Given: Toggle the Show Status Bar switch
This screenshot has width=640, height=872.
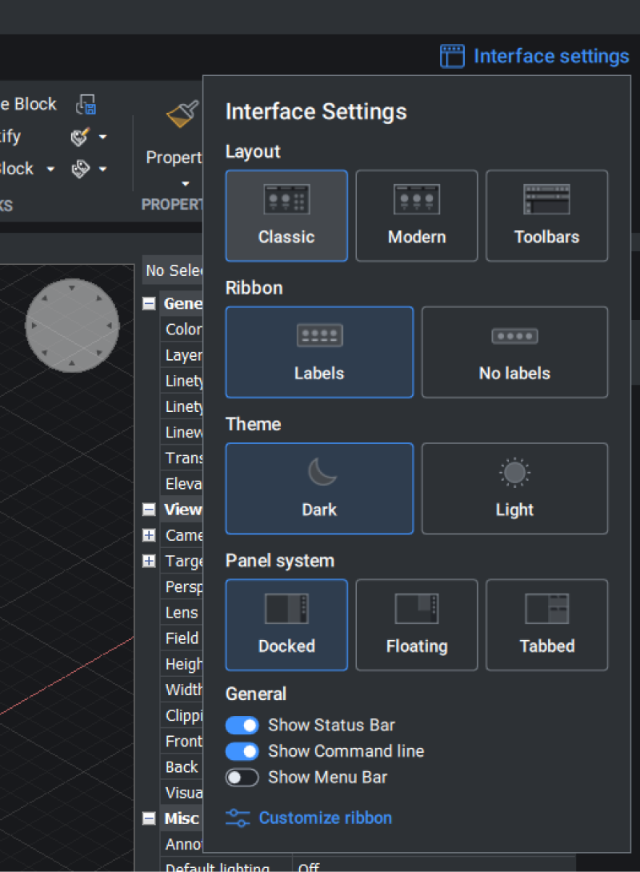Looking at the screenshot, I should 242,725.
